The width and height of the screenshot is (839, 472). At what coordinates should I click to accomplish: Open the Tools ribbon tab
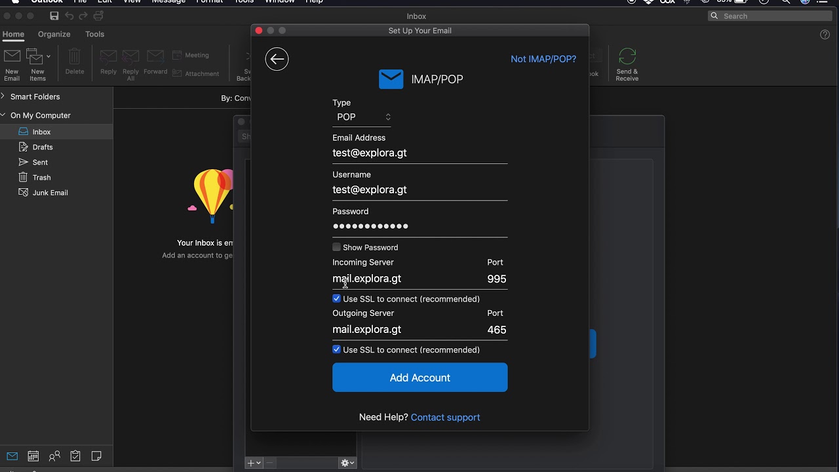[94, 34]
